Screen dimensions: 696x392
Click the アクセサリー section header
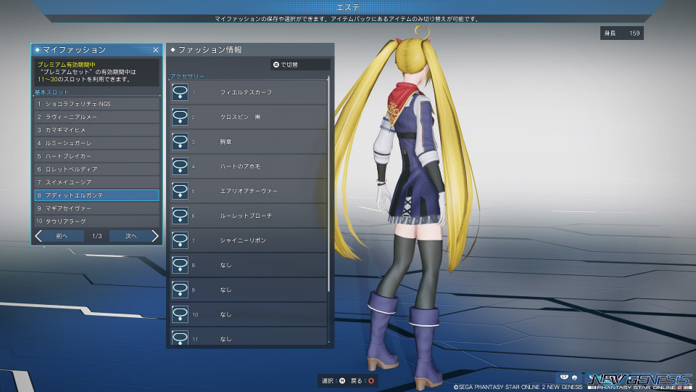pos(187,76)
